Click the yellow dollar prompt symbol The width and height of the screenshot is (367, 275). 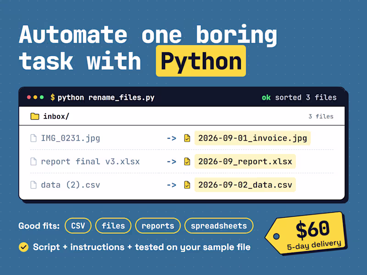tap(53, 97)
